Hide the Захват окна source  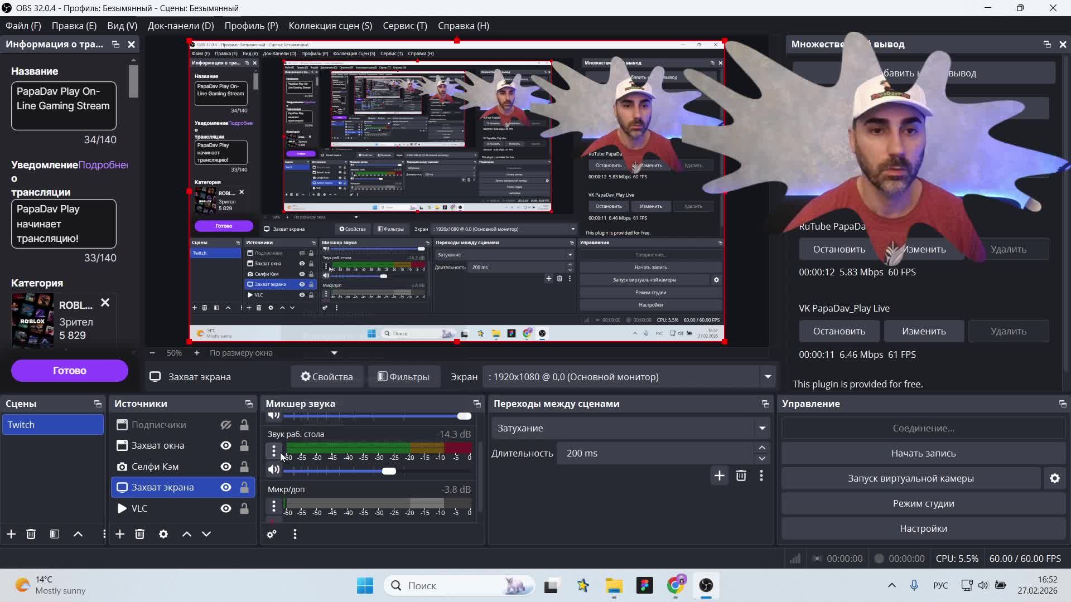226,445
